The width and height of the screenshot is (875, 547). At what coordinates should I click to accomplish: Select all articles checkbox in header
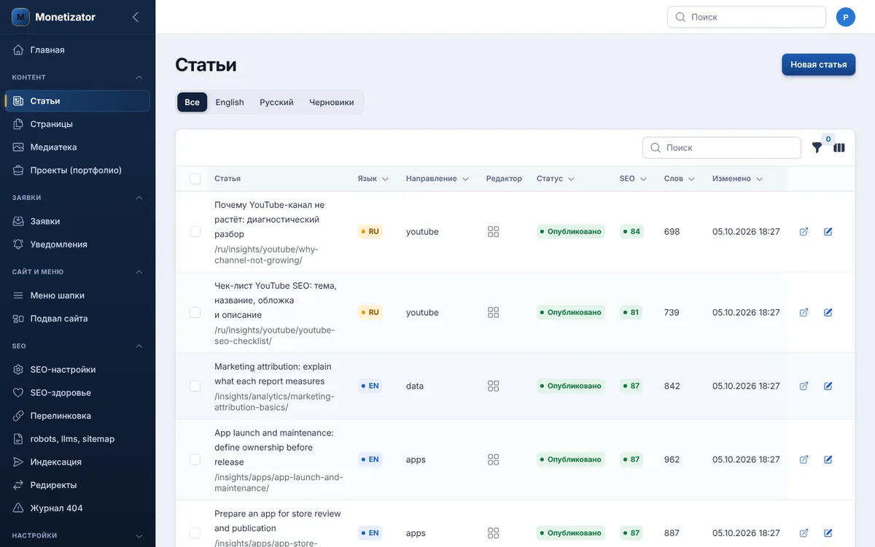(195, 179)
